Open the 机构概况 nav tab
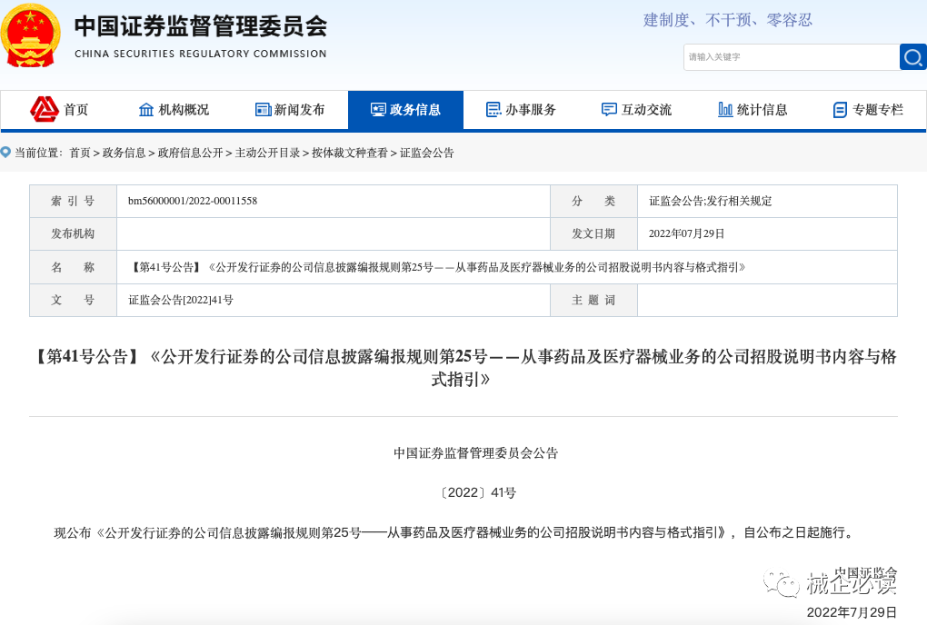 (174, 110)
